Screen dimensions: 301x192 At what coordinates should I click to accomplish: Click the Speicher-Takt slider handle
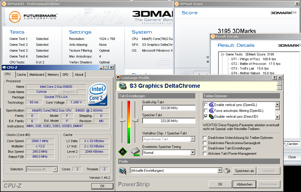[135, 120]
